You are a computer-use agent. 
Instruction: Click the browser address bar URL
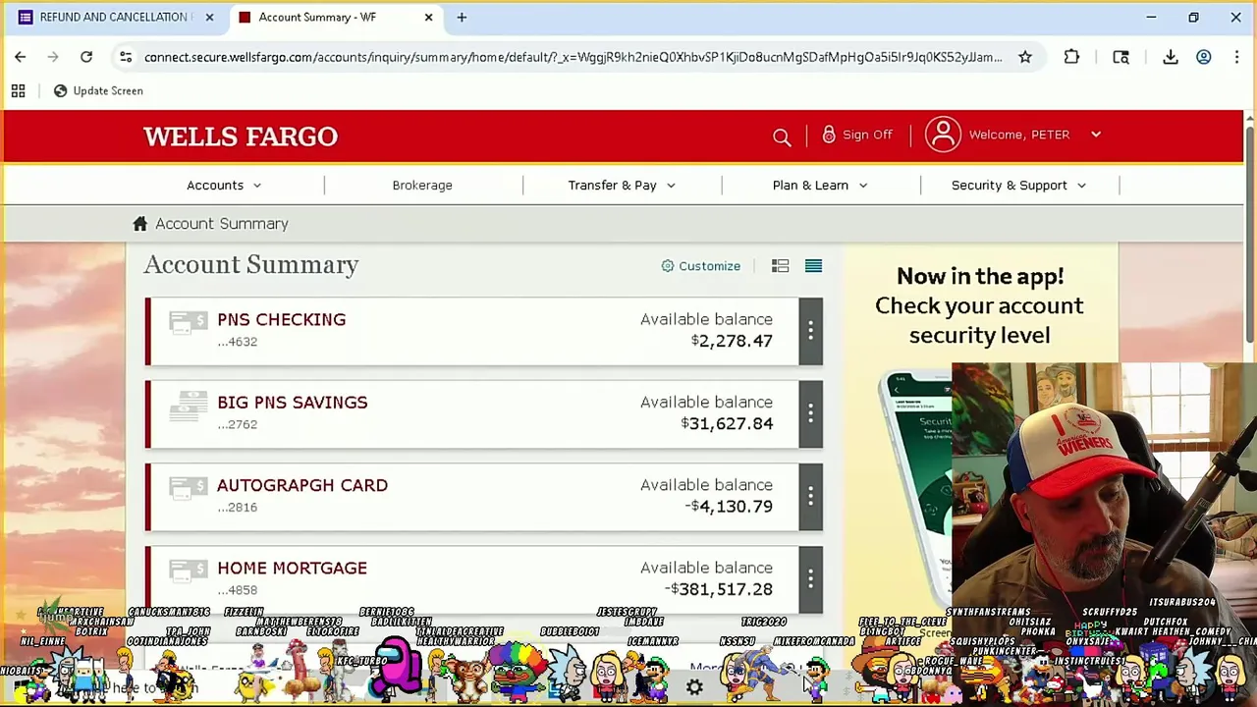(x=573, y=57)
